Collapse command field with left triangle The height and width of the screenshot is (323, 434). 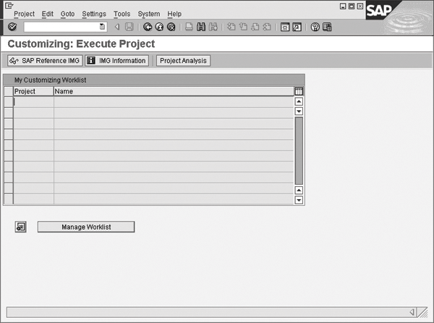pos(117,27)
